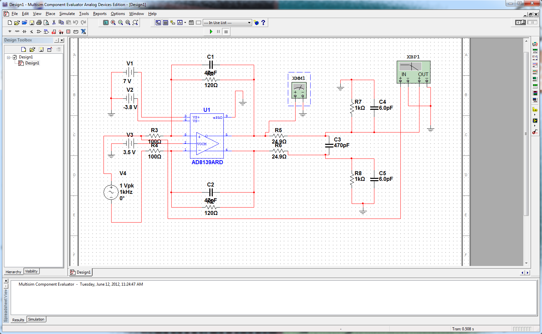This screenshot has width=542, height=334.
Task: Add a function generator instrument
Action: [x=535, y=51]
